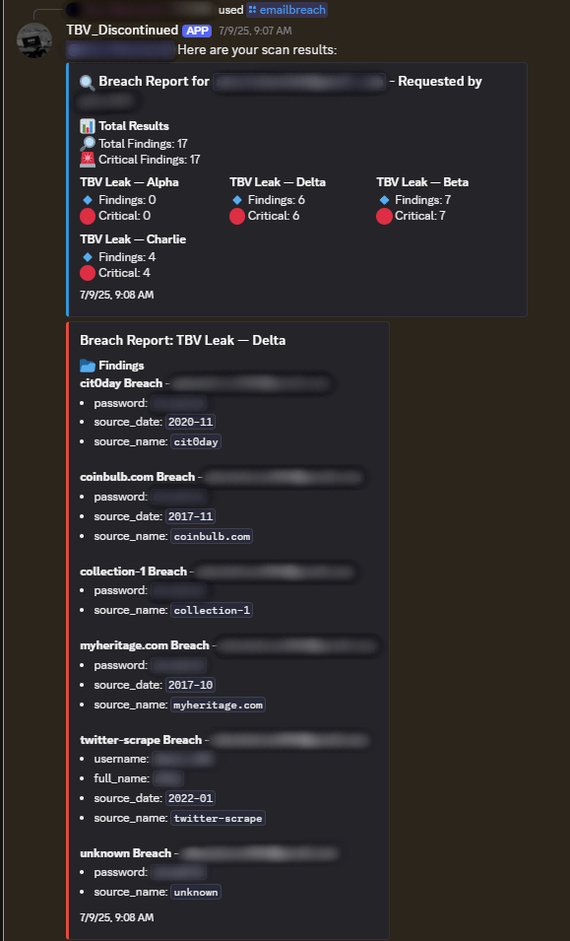Click the 2020-11 source_date code value
The height and width of the screenshot is (941, 570).
190,422
